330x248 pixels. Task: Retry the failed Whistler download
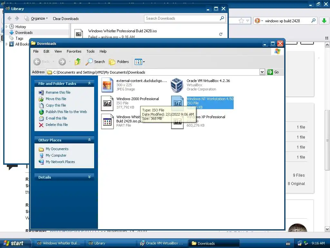pos(221,34)
